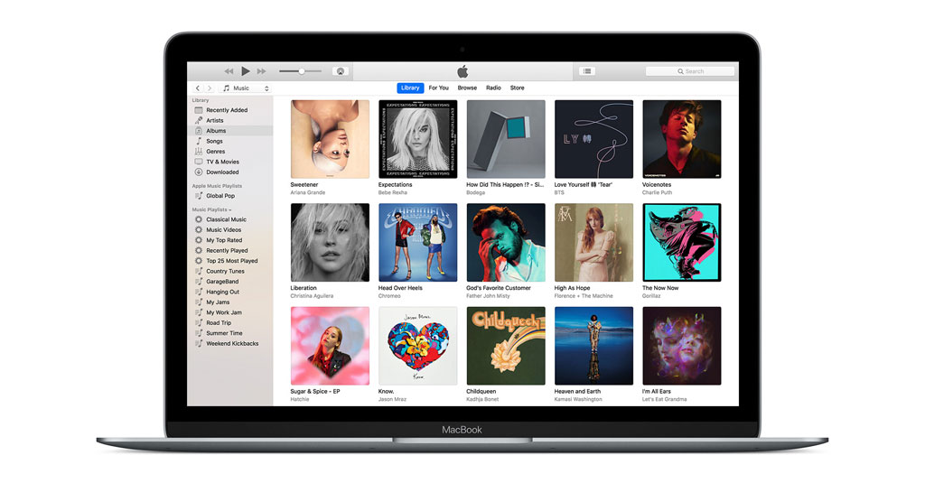
Task: Click the Genres icon
Action: [x=199, y=152]
